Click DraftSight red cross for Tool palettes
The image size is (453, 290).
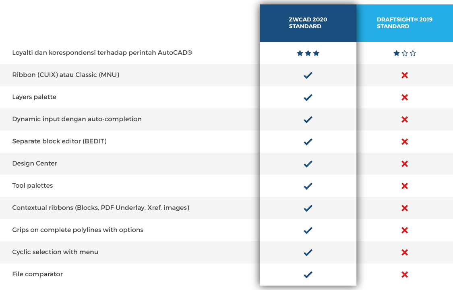404,186
